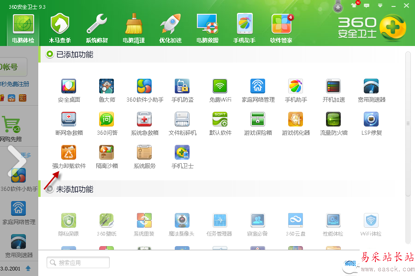Add 任务管理器 feature
This screenshot has width=415, height=276.
pyautogui.click(x=219, y=225)
